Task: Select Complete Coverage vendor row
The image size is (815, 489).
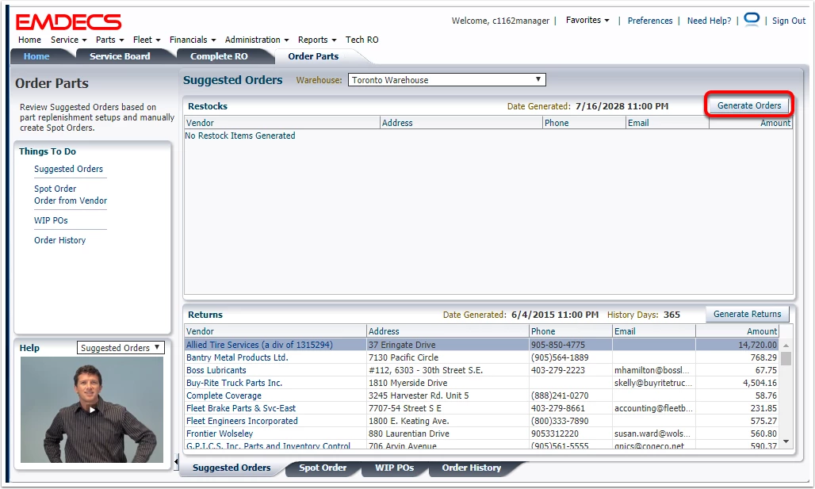Action: click(482, 395)
